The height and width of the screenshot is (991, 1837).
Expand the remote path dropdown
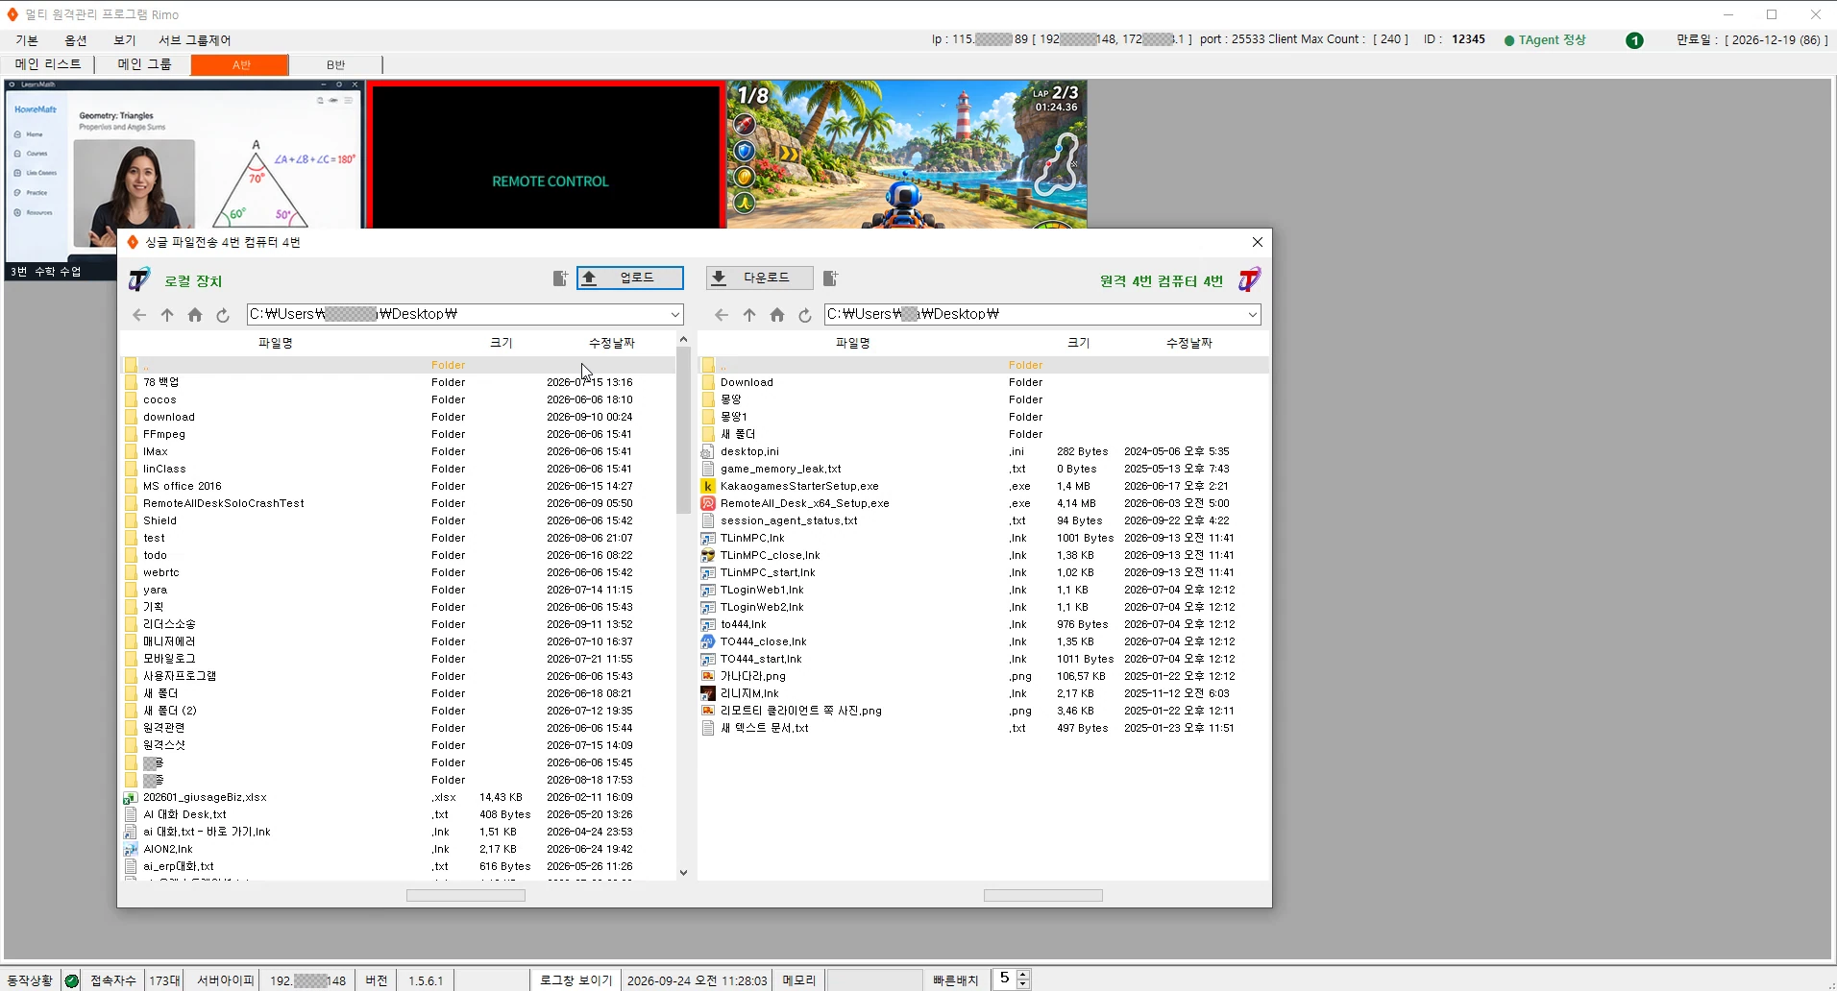1252,314
